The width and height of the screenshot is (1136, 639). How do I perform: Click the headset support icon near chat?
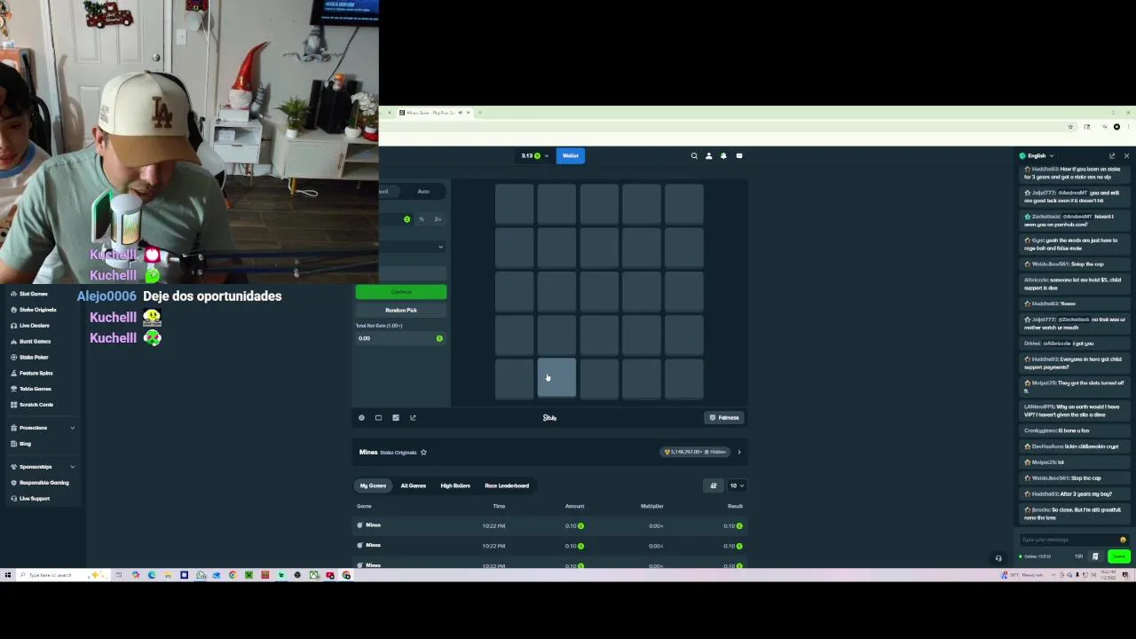tap(998, 558)
